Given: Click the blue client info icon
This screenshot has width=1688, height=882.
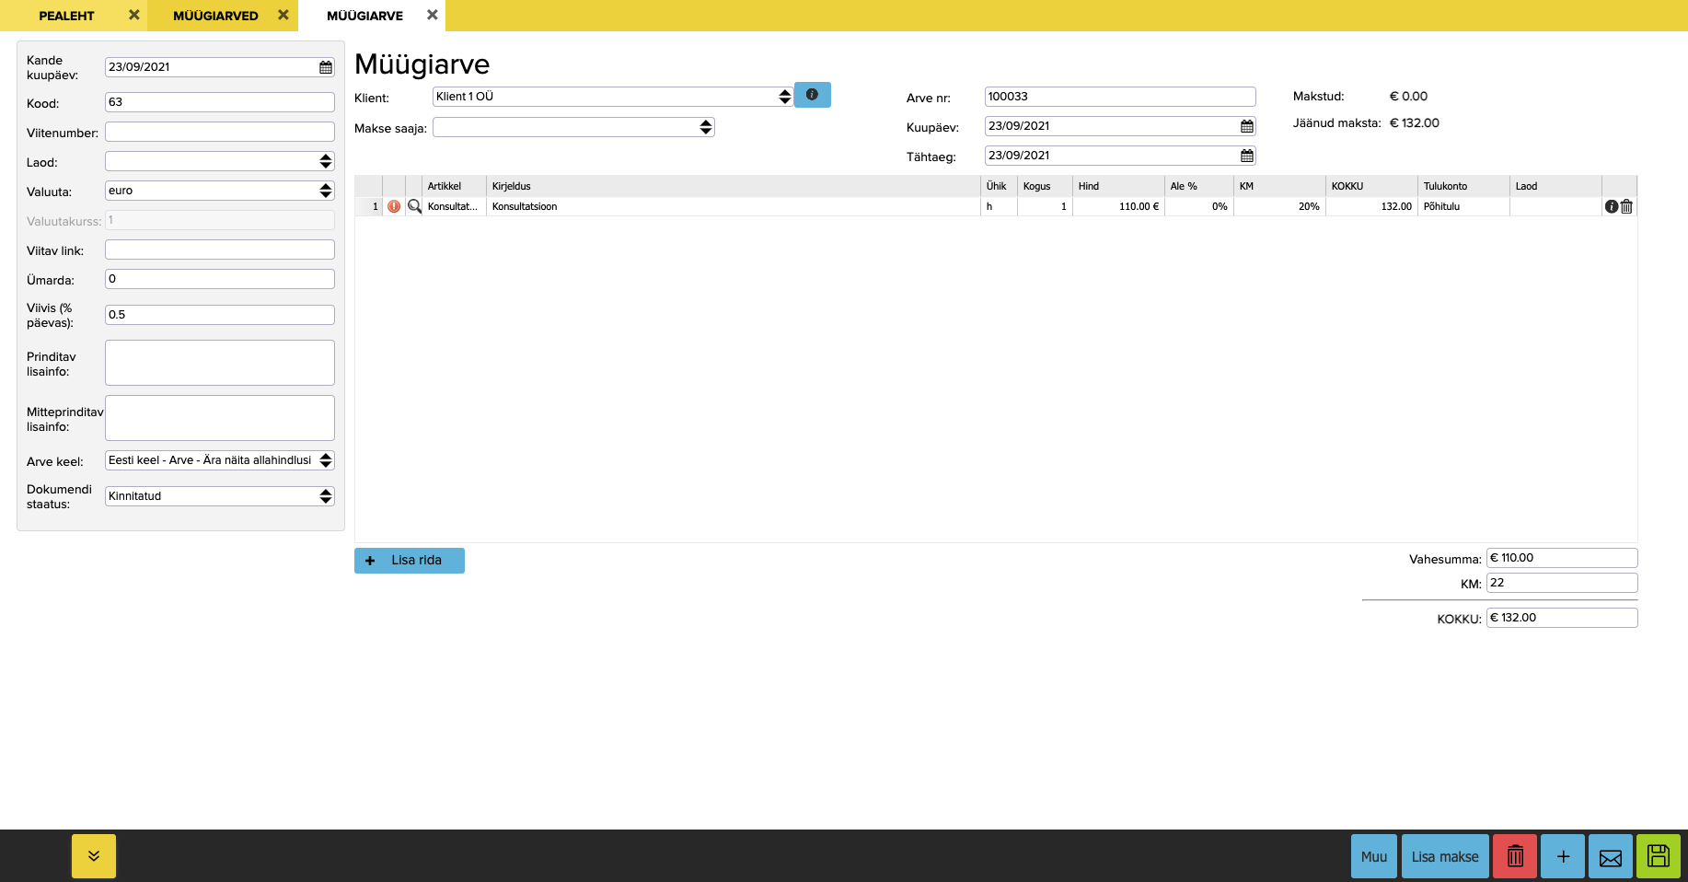Looking at the screenshot, I should tap(812, 95).
